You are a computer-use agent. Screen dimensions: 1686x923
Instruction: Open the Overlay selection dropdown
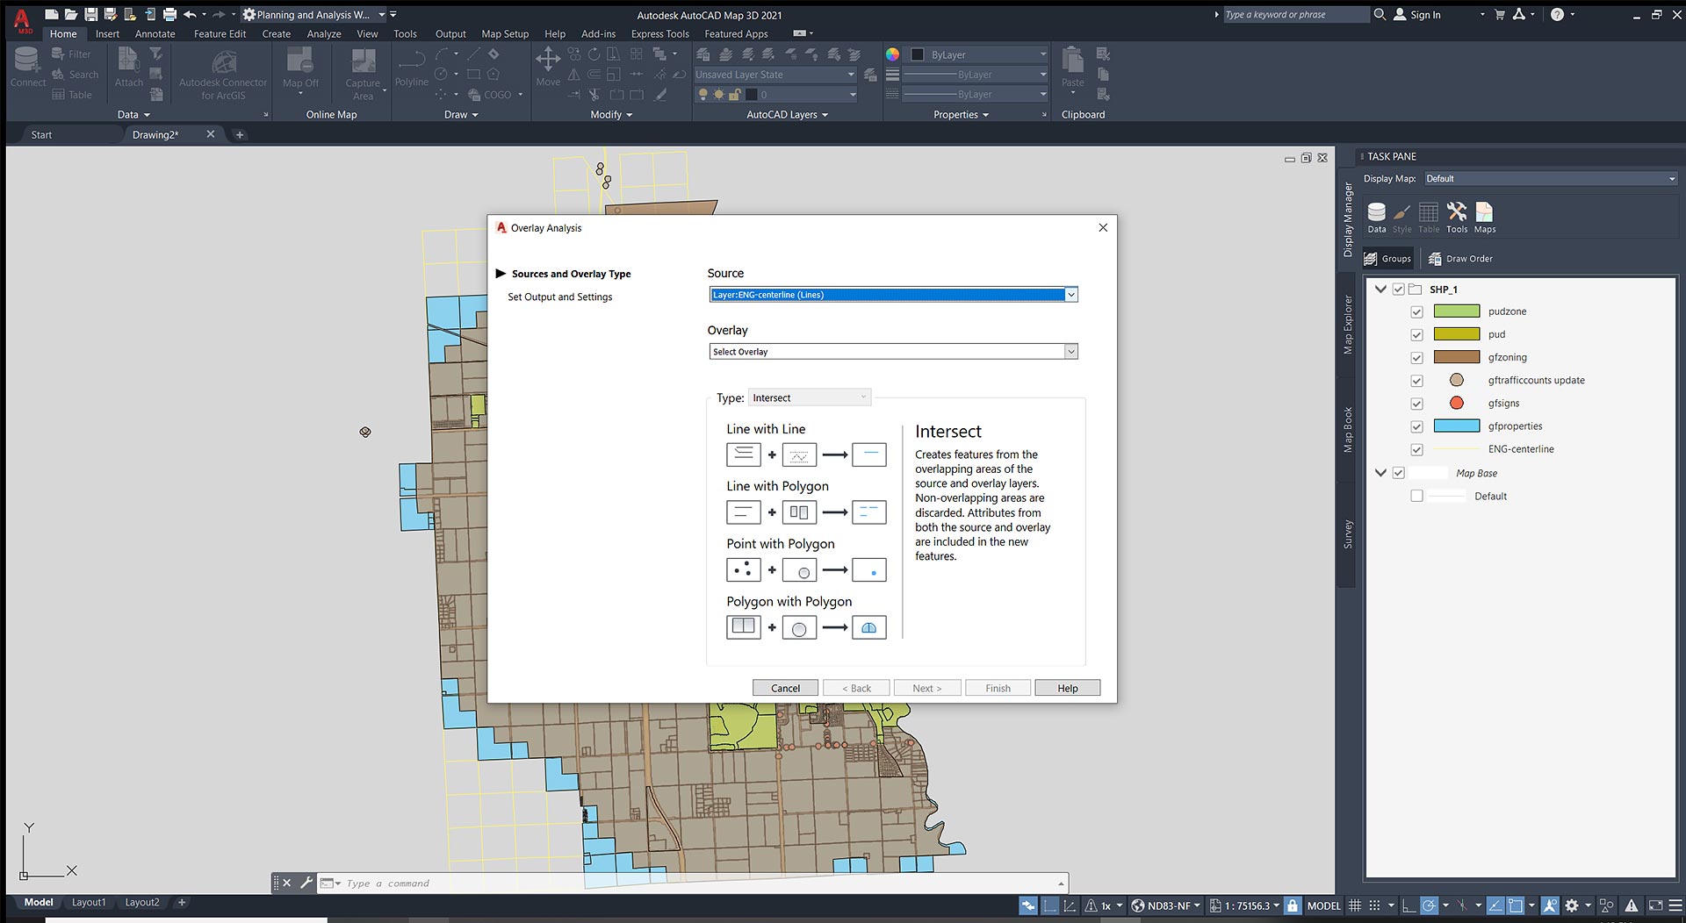(1070, 352)
